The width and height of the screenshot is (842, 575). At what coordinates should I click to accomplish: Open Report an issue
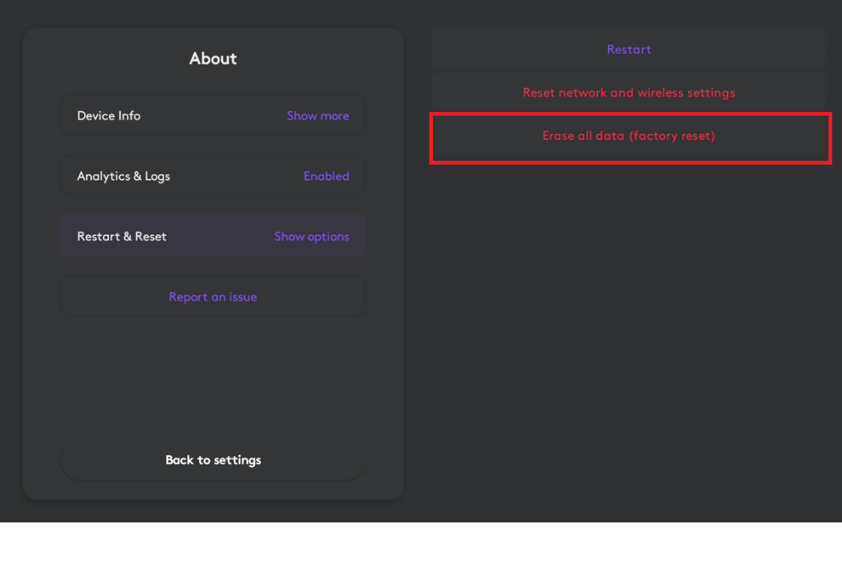214,297
